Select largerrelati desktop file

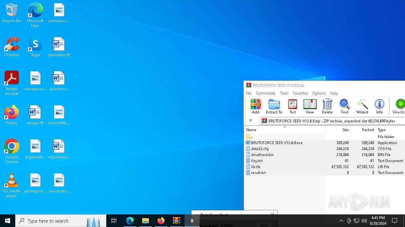tap(35, 149)
